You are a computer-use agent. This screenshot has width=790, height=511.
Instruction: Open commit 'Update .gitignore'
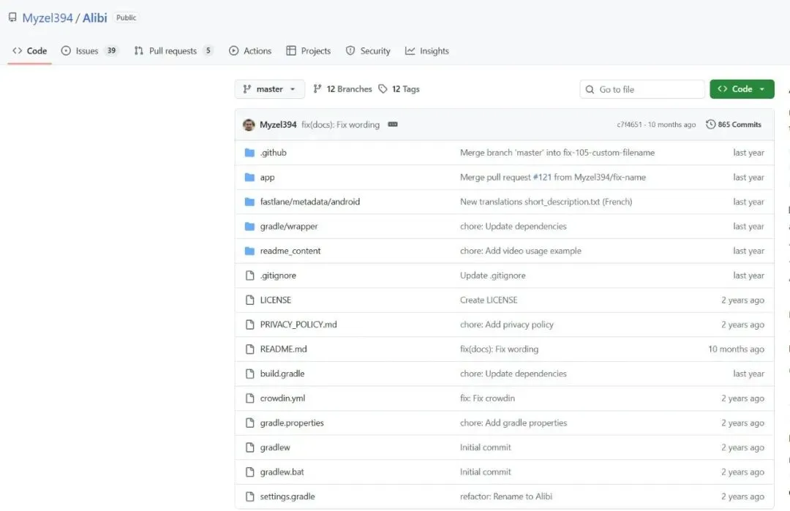click(x=493, y=276)
